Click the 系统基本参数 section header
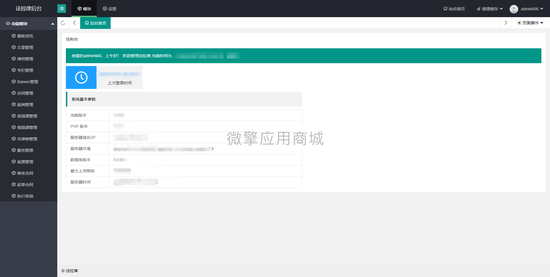This screenshot has width=550, height=277. [x=184, y=99]
